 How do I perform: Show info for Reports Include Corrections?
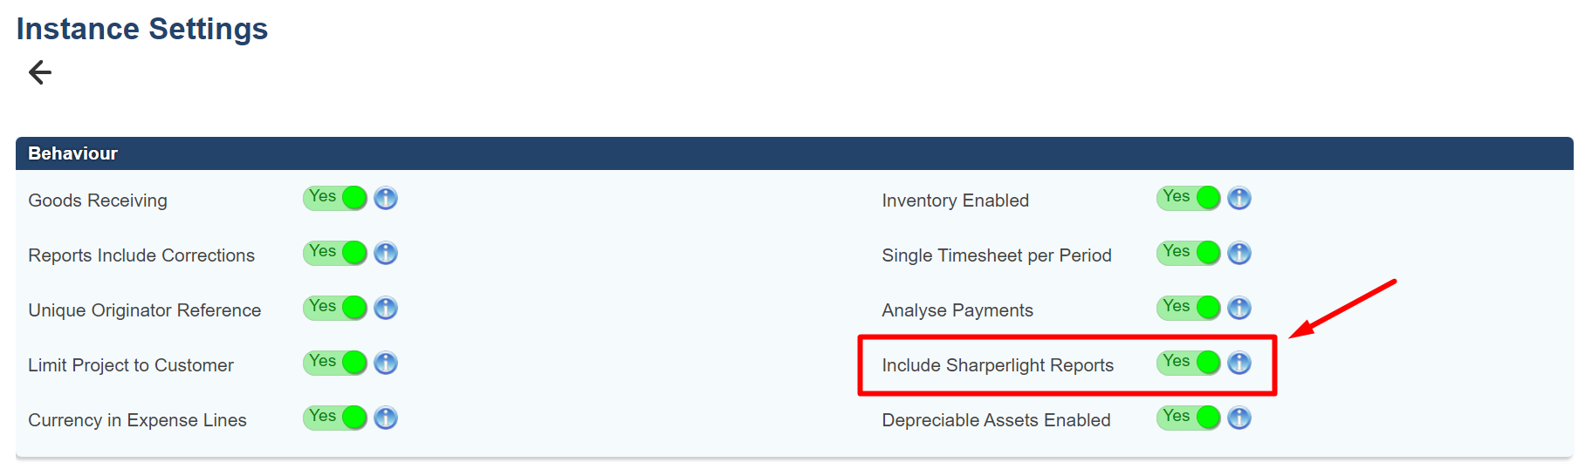[x=386, y=254]
